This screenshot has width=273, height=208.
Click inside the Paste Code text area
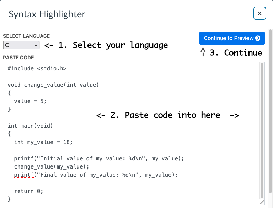(x=134, y=133)
